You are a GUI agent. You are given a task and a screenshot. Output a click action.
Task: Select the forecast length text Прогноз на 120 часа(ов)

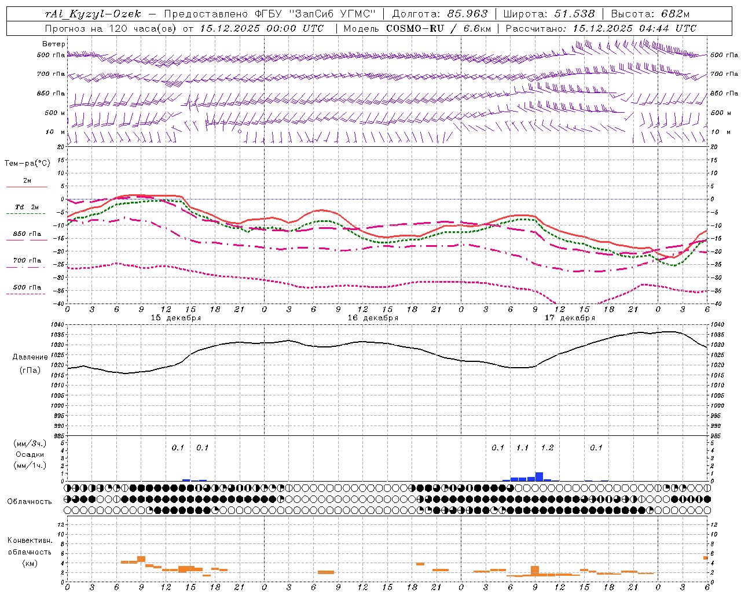112,28
